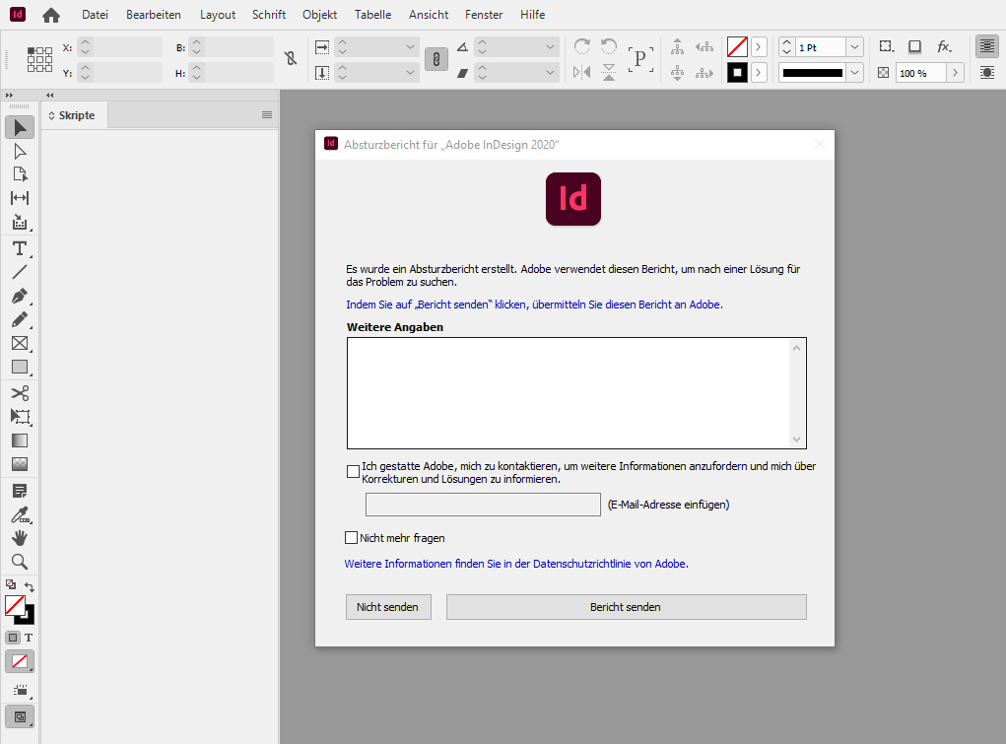This screenshot has height=744, width=1006.
Task: Select the Type tool
Action: [x=18, y=246]
